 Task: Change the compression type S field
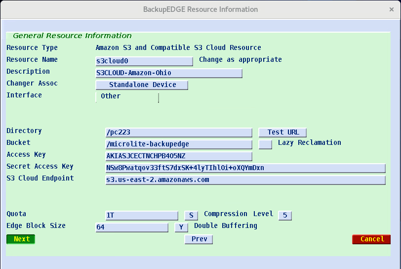191,216
